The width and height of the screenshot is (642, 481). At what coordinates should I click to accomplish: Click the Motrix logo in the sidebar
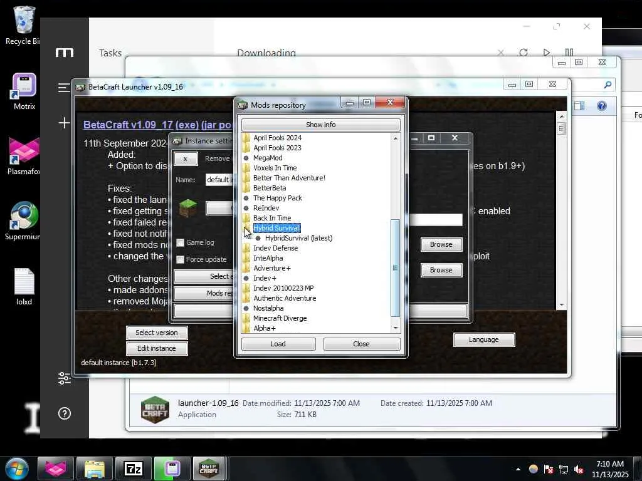pos(65,53)
